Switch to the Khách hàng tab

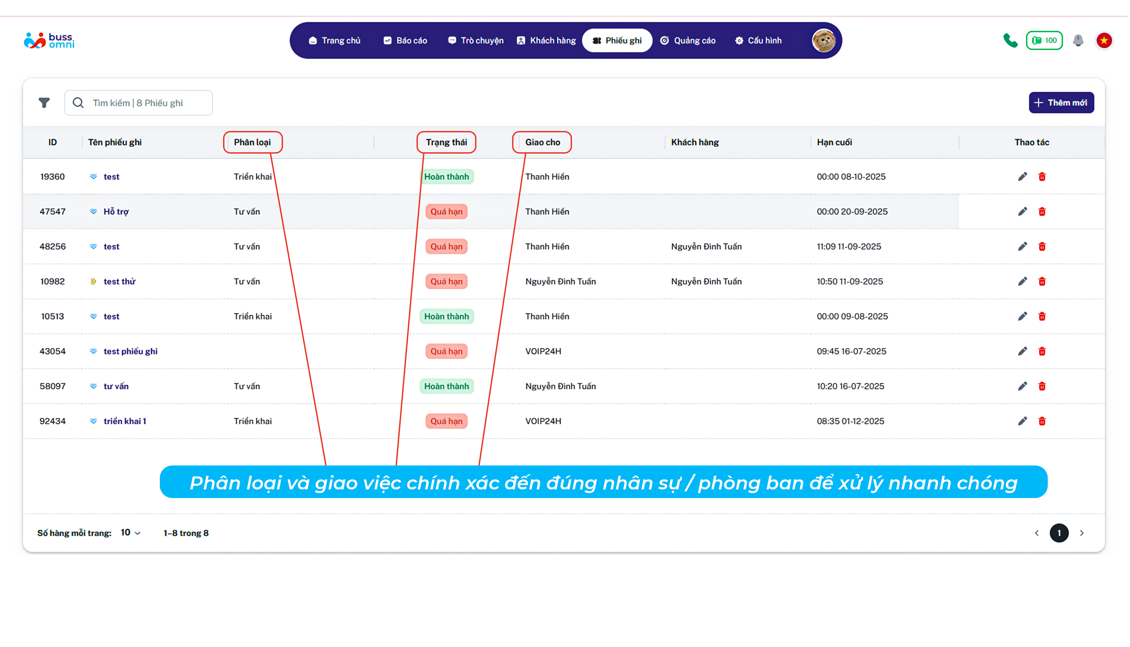click(547, 41)
